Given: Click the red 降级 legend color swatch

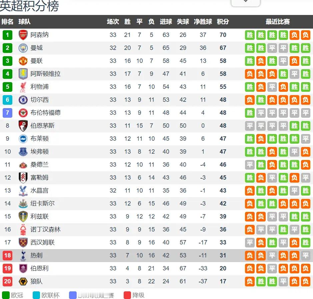Looking at the screenshot, I should (x=127, y=295).
